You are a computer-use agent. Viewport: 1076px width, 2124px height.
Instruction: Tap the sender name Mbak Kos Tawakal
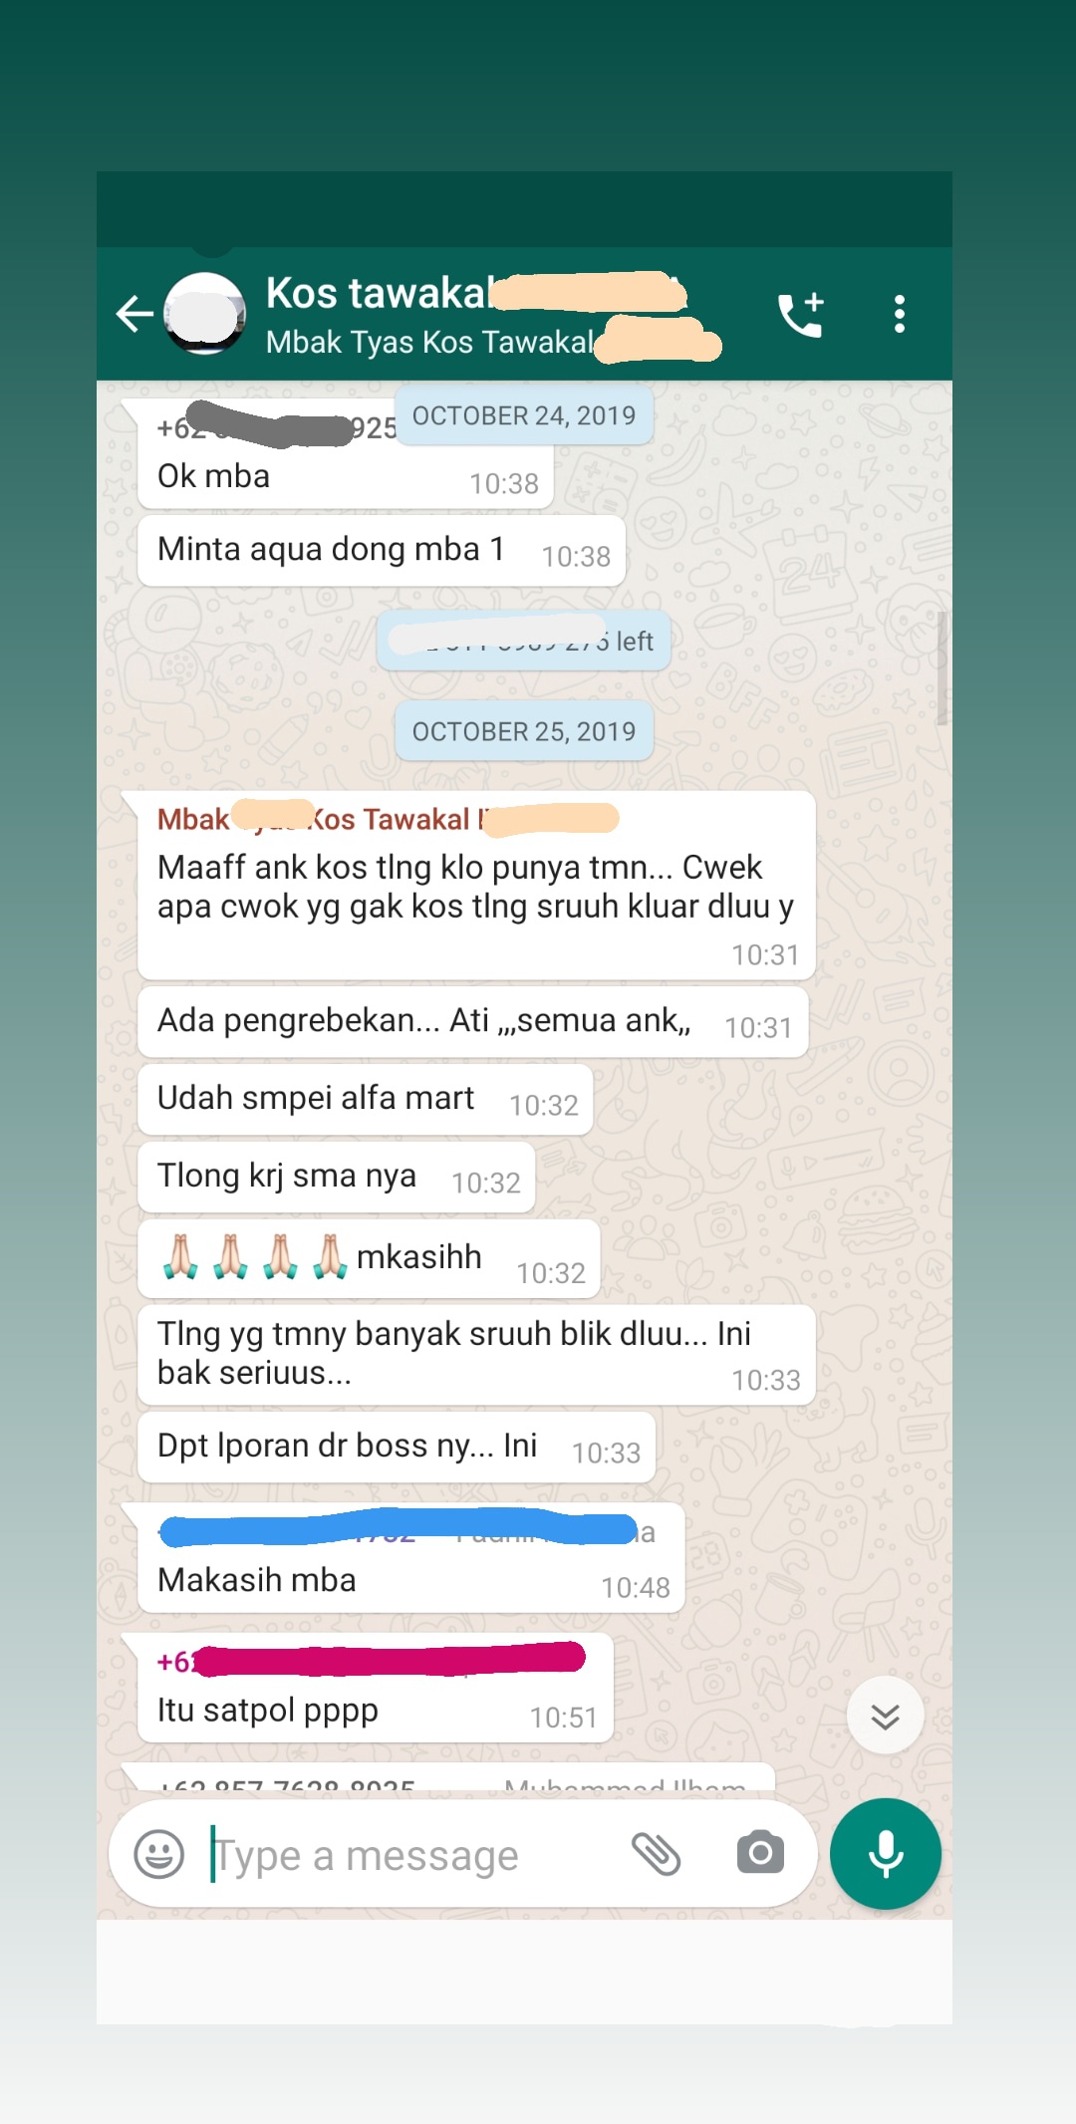click(388, 819)
